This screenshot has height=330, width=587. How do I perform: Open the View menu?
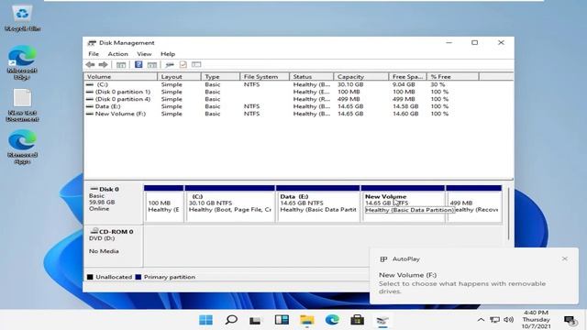[x=144, y=54]
